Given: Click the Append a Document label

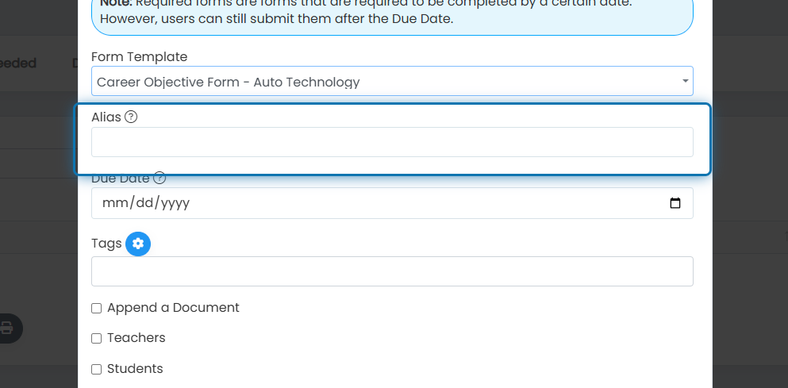Looking at the screenshot, I should (173, 308).
